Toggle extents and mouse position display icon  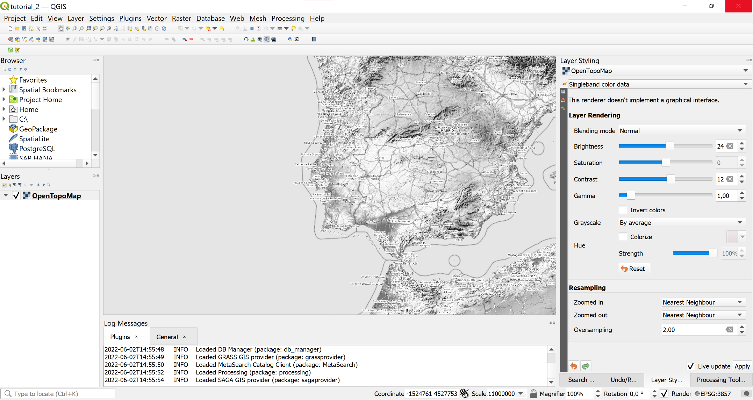click(464, 394)
